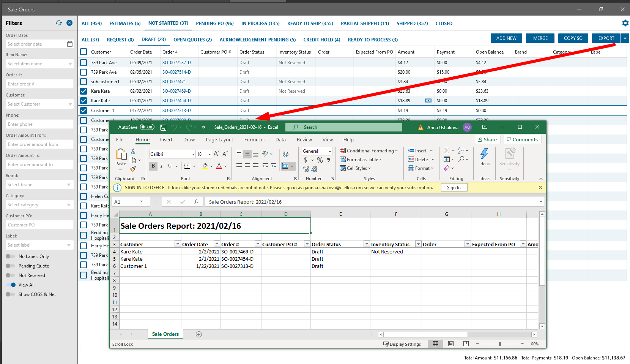
Task: Add a new sheet with plus icon
Action: point(199,334)
